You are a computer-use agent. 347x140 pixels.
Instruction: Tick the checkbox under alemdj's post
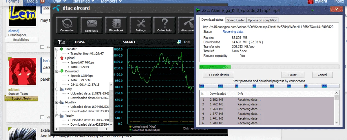pos(42,47)
